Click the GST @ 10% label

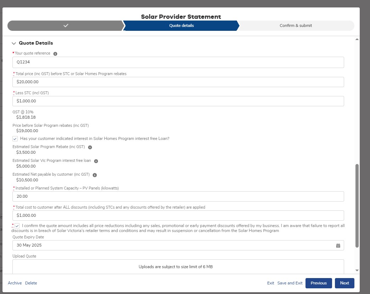click(23, 112)
